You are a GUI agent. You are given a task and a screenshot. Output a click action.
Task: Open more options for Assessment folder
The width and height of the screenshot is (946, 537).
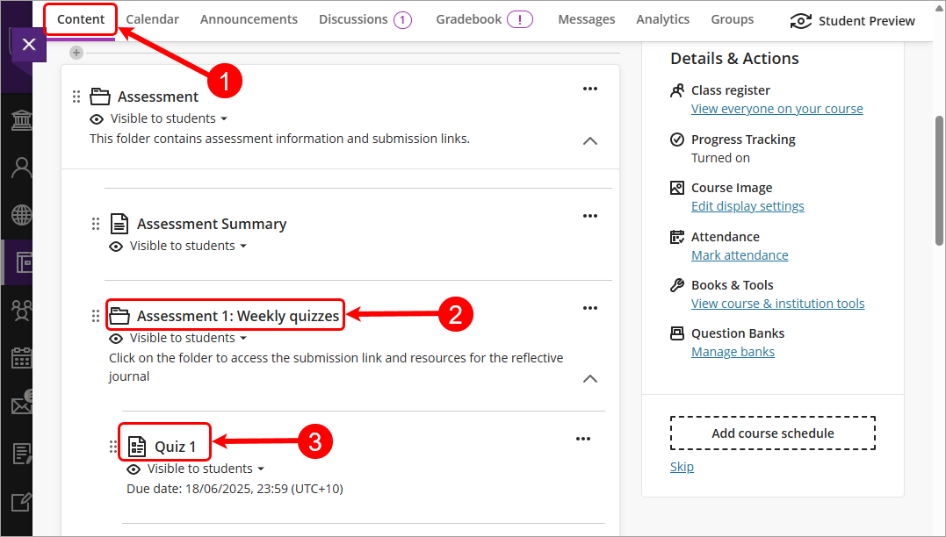(590, 89)
